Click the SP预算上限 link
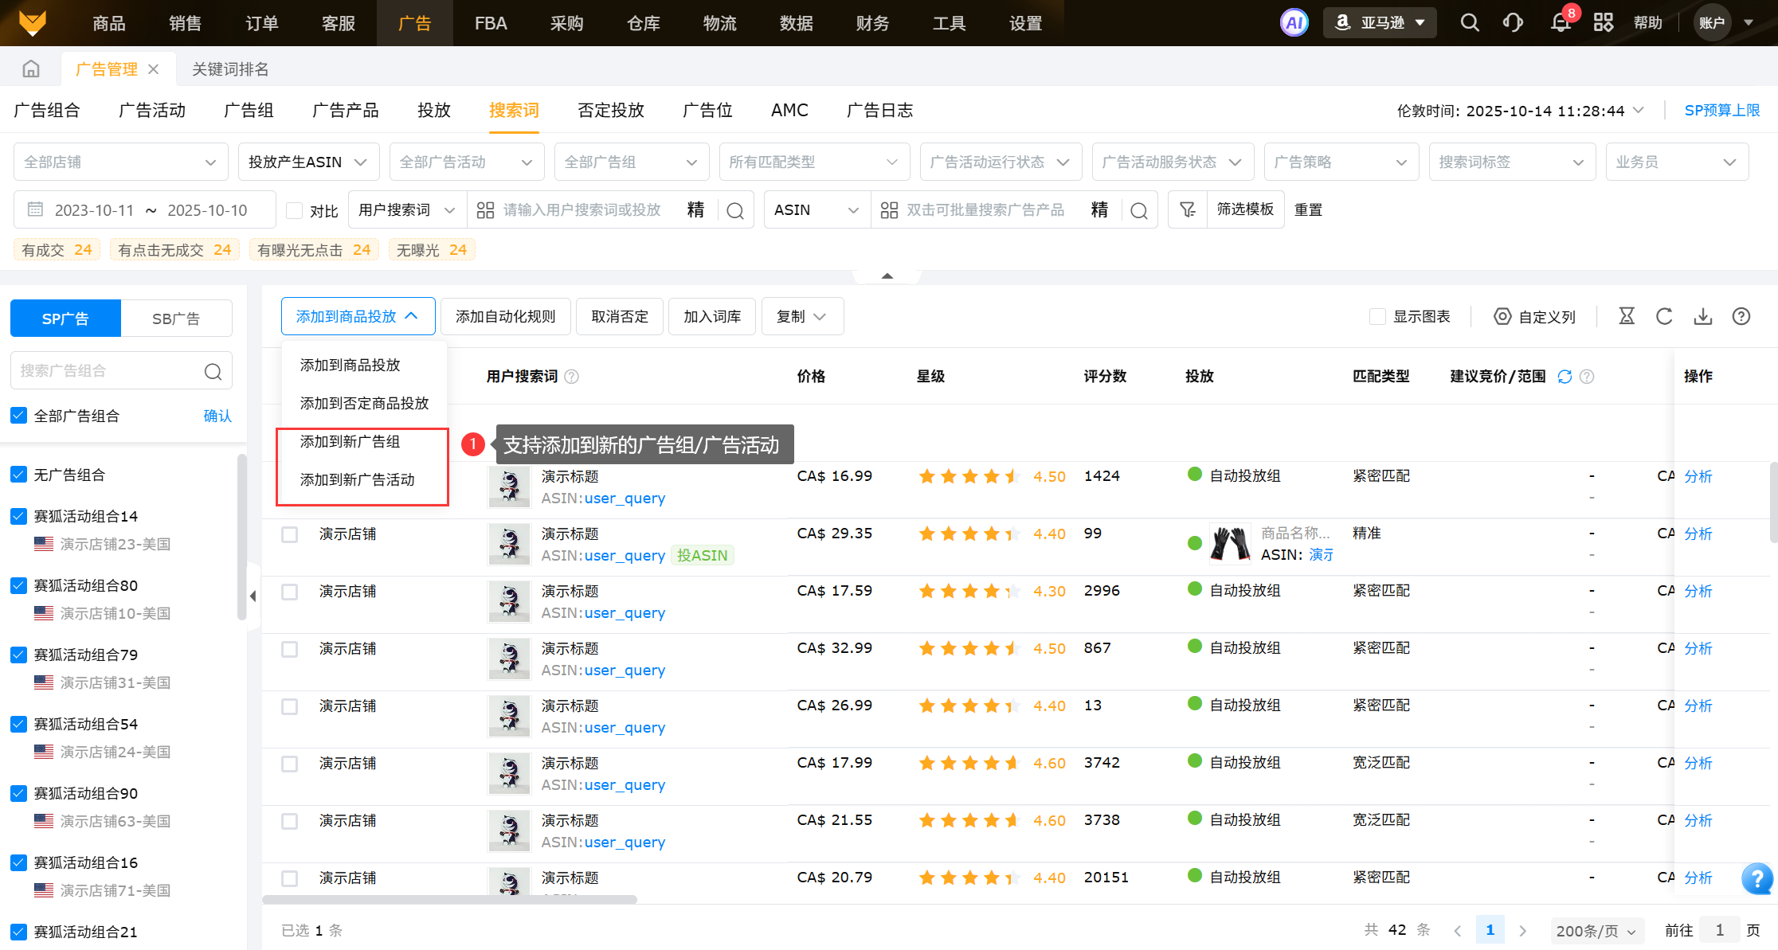This screenshot has width=1778, height=950. tap(1721, 111)
